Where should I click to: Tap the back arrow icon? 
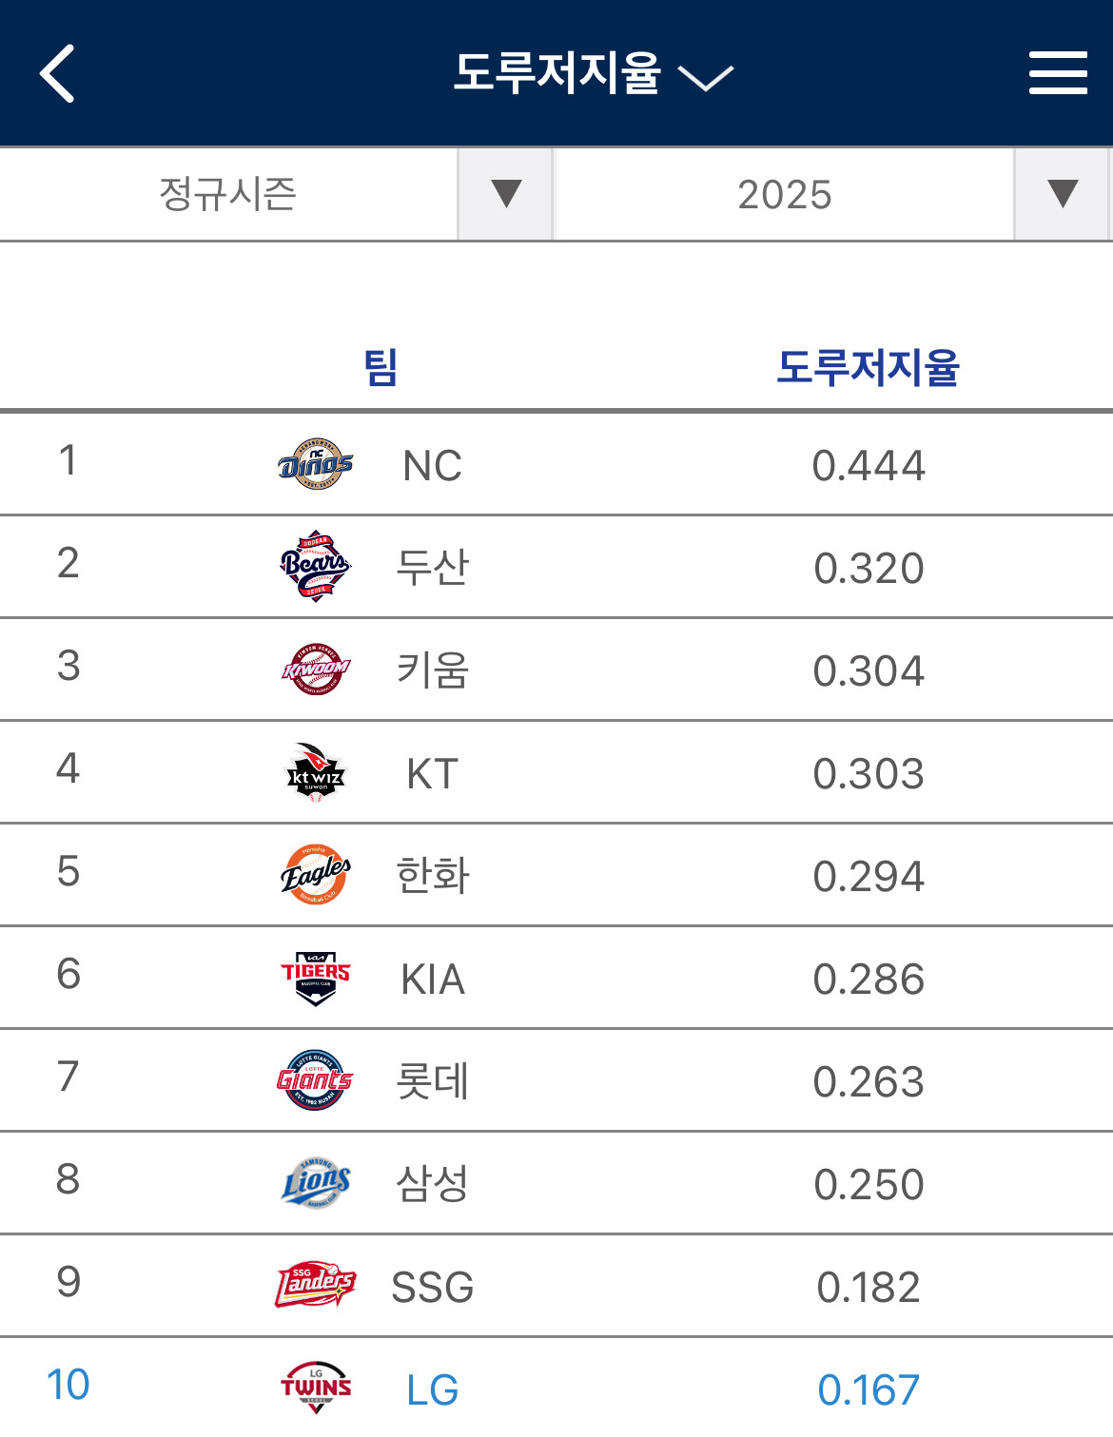[57, 73]
